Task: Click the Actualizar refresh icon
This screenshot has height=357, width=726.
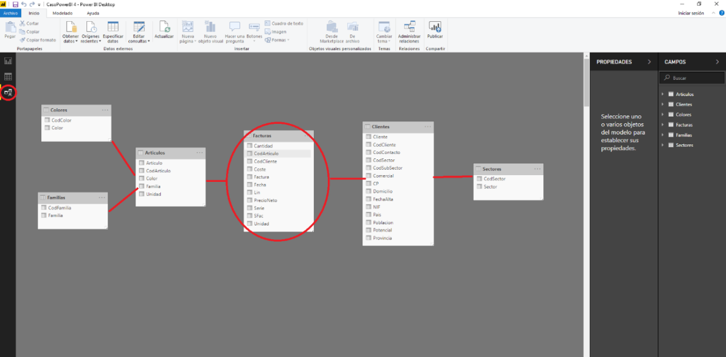Action: (163, 30)
